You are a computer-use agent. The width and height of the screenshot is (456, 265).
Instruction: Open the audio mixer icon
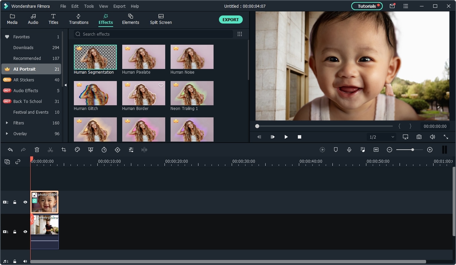(x=363, y=150)
